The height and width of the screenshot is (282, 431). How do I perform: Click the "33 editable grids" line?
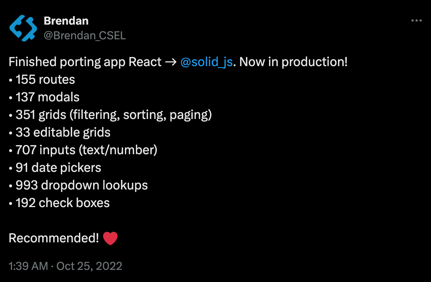(63, 133)
